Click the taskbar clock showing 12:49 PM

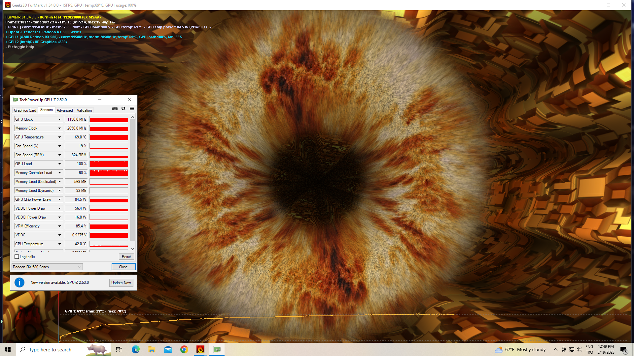point(606,349)
